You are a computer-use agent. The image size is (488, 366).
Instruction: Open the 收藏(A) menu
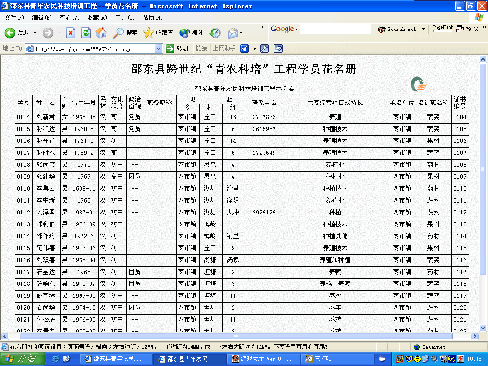pyautogui.click(x=97, y=18)
